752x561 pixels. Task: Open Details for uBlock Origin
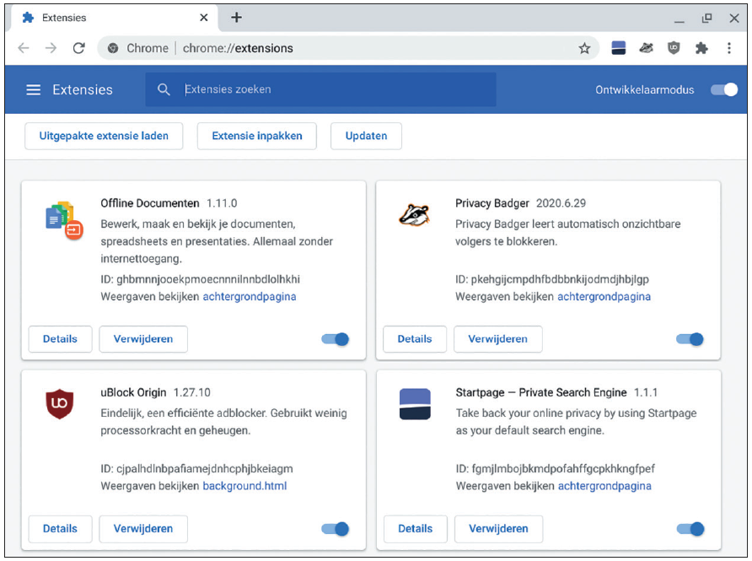click(x=60, y=528)
